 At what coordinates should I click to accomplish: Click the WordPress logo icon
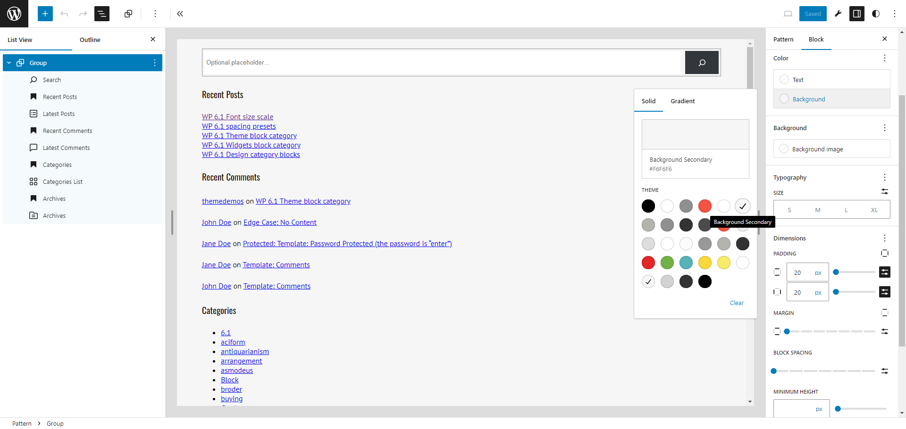pyautogui.click(x=14, y=14)
